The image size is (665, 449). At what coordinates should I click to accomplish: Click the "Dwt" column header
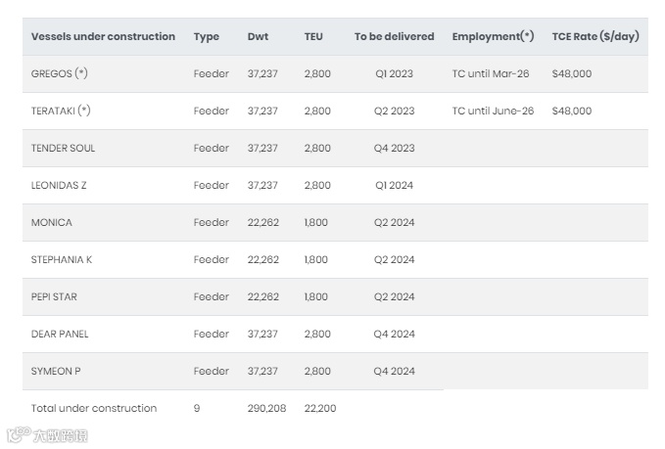pos(259,37)
